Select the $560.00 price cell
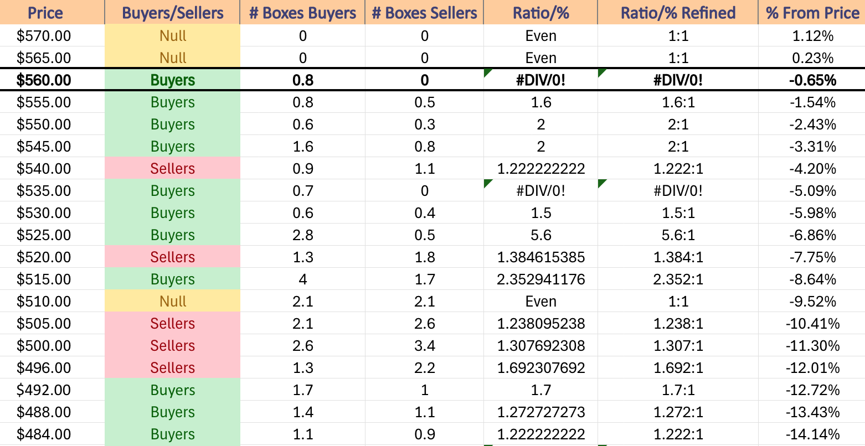Viewport: 865px width, 446px height. pos(52,80)
